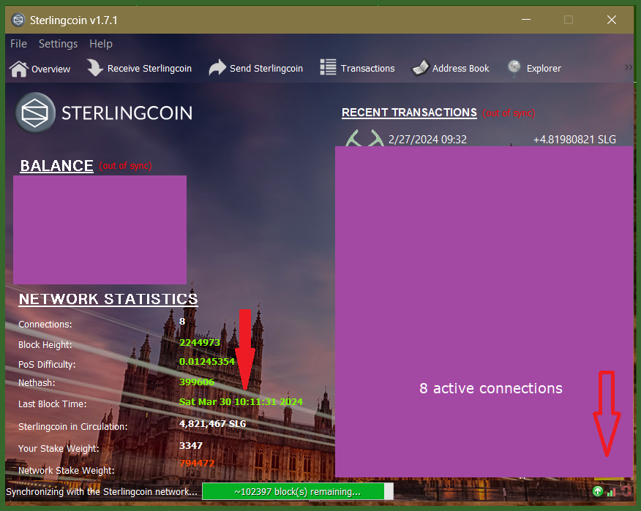Show the Transactions list
Screen dimensions: 641x511
[x=357, y=68]
